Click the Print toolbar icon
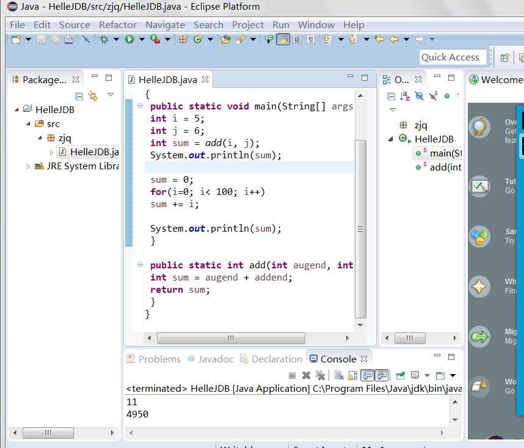524x448 pixels. point(68,40)
